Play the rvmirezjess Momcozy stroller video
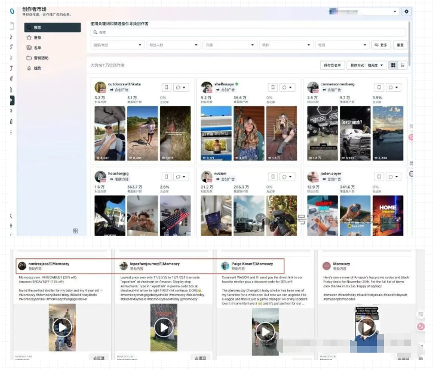433x370 pixels. pyautogui.click(x=61, y=327)
